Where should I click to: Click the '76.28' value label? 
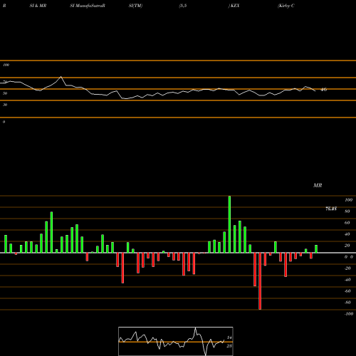point(331,209)
